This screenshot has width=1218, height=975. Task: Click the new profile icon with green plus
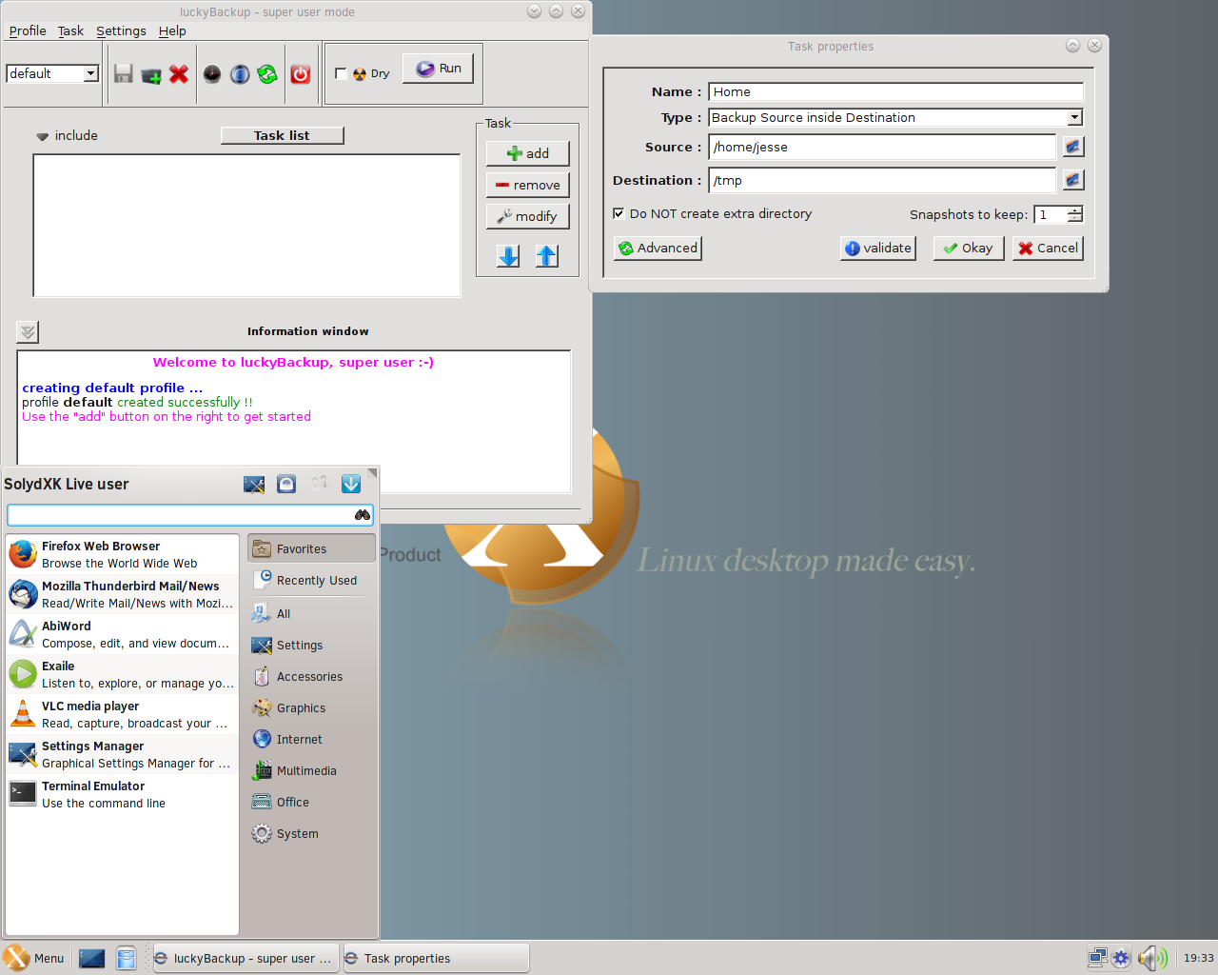click(x=151, y=74)
